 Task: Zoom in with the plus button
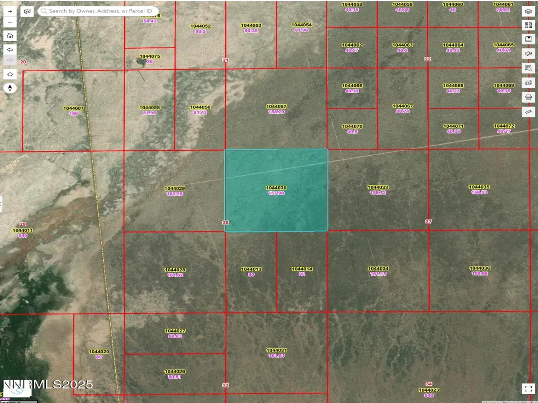coord(10,11)
